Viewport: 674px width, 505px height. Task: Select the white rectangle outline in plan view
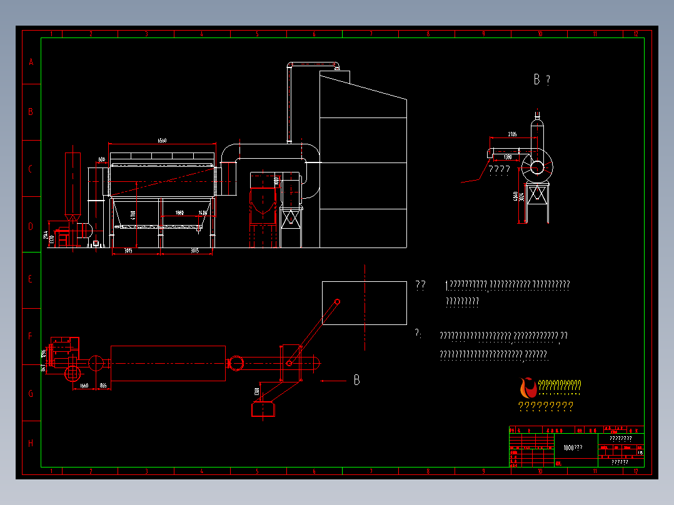click(x=365, y=303)
